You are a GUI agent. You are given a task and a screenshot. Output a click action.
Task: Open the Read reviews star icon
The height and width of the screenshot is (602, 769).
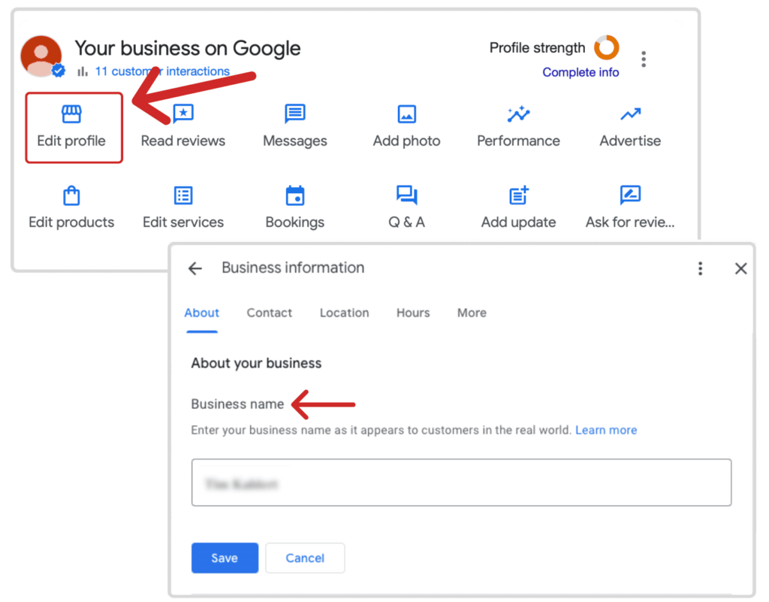183,113
